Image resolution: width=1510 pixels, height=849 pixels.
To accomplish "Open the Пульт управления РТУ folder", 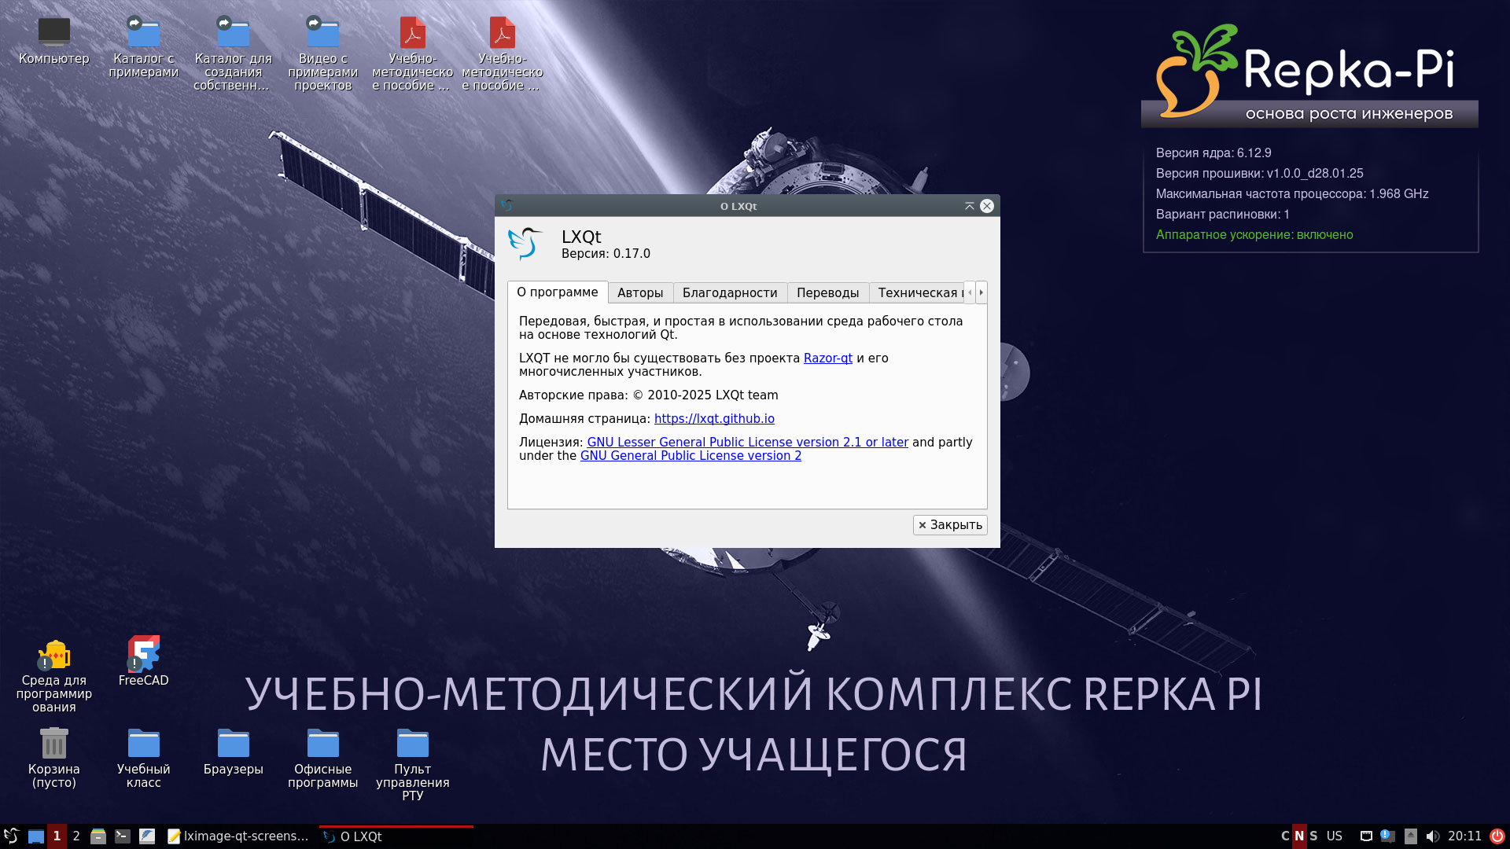I will pos(412,743).
